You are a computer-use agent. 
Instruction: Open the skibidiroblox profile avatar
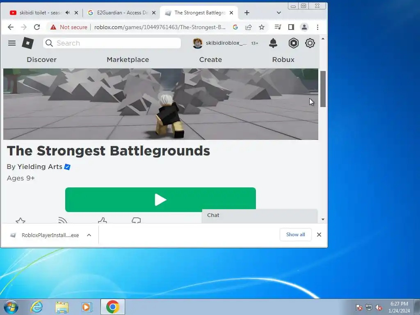[198, 43]
